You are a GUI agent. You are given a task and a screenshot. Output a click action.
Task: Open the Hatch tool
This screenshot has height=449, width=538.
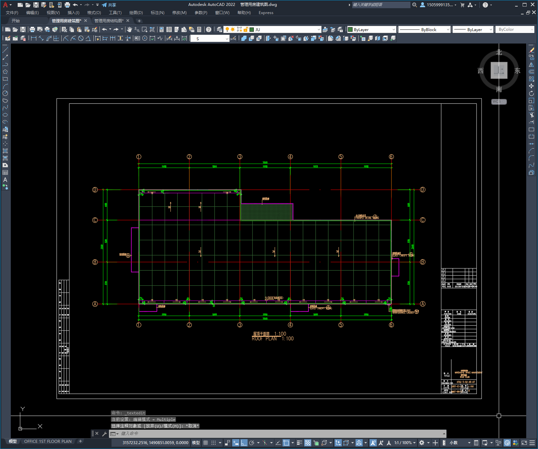point(5,151)
